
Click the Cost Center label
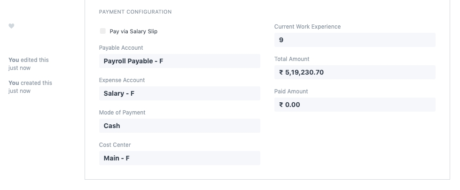click(x=115, y=145)
